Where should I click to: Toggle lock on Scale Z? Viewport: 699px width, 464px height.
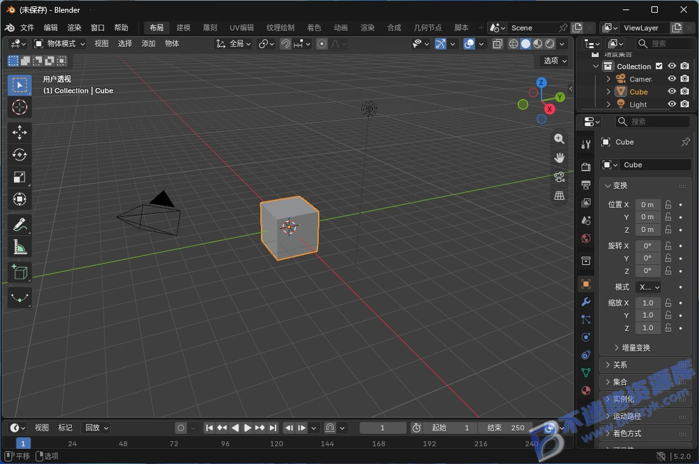tap(668, 328)
